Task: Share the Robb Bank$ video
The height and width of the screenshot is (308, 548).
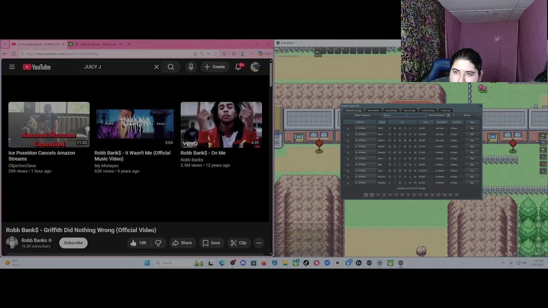Action: (x=182, y=243)
